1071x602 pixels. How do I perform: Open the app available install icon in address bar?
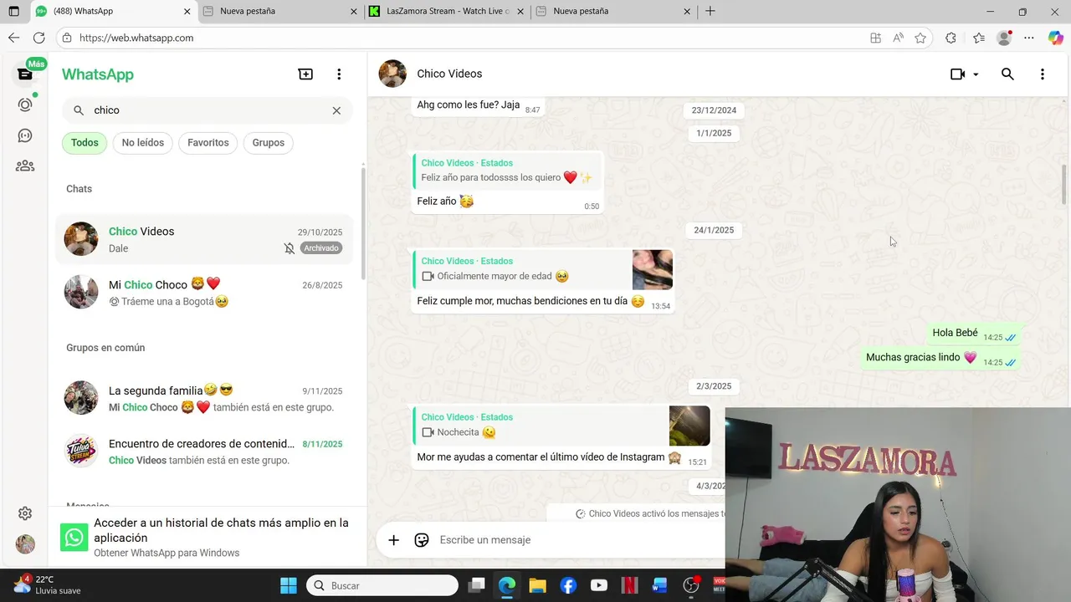point(875,38)
